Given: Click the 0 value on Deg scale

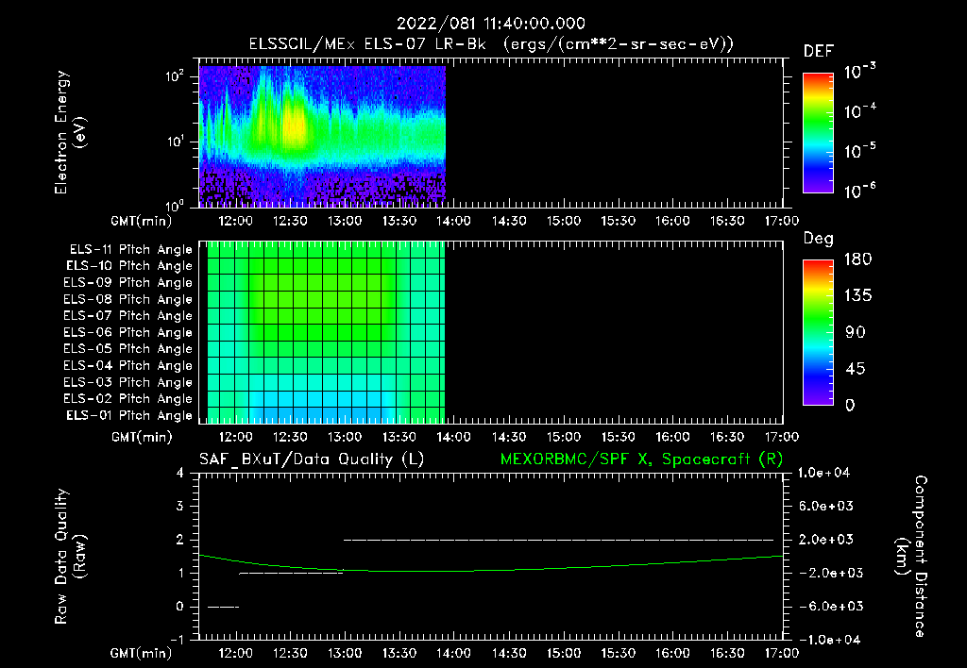Looking at the screenshot, I should (850, 406).
